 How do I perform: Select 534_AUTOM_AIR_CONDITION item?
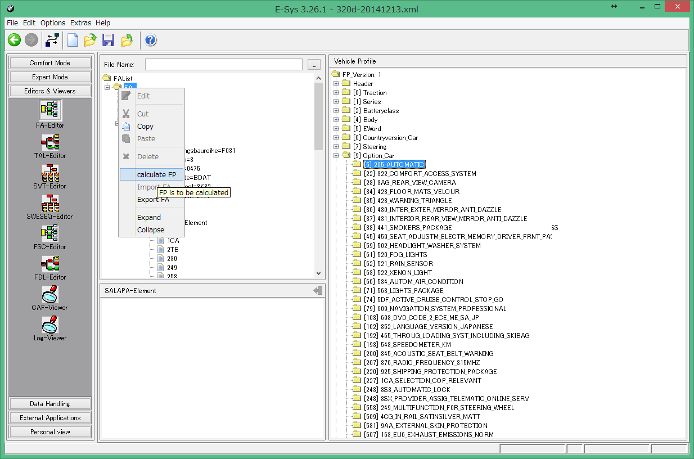pyautogui.click(x=413, y=282)
